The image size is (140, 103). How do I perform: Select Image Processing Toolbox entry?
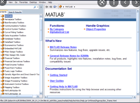tap(16, 81)
